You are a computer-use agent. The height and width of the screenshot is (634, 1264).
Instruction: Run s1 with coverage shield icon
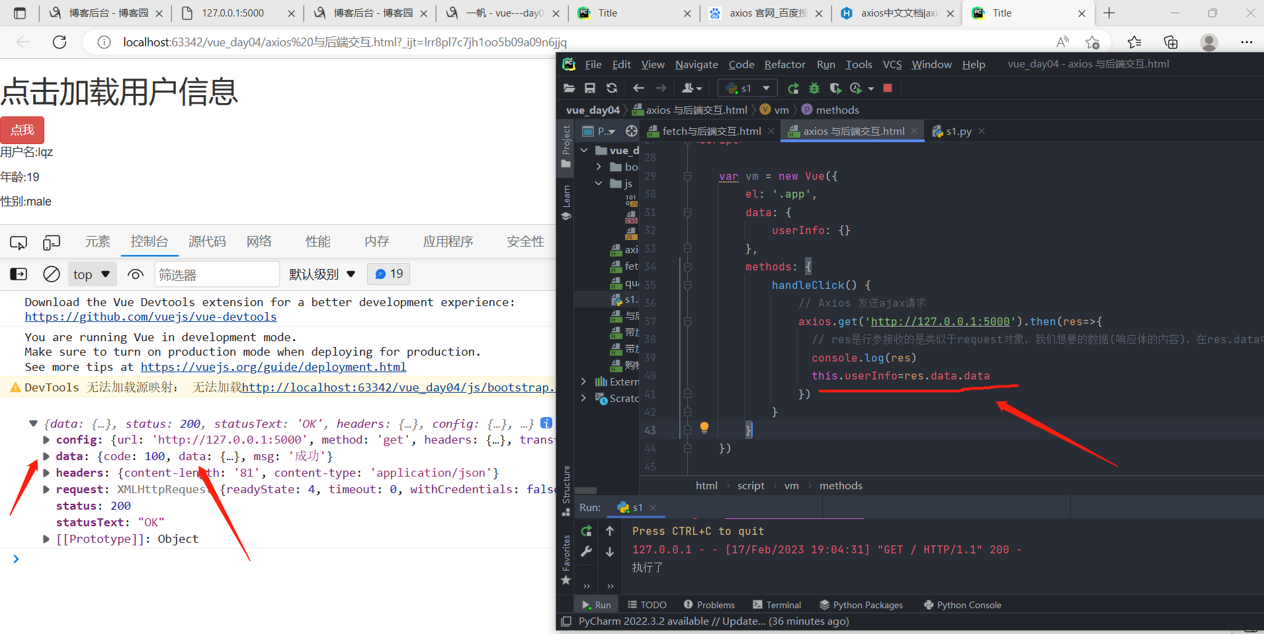[835, 88]
